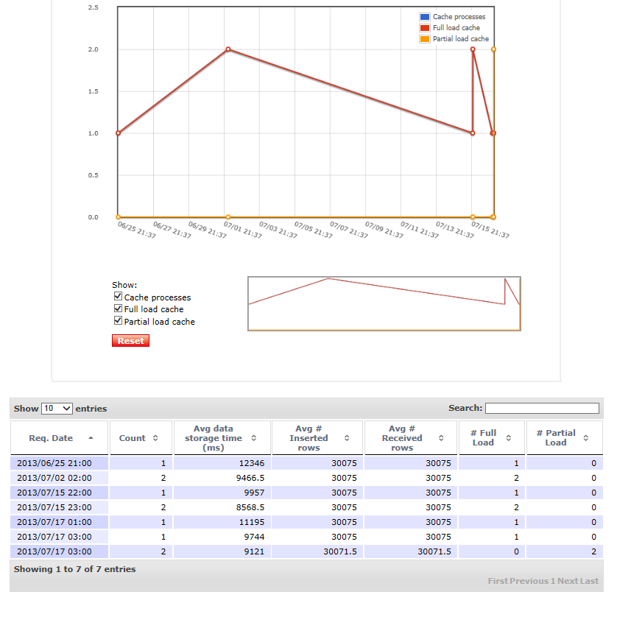Uncheck the Full load cache checkbox

click(x=118, y=308)
